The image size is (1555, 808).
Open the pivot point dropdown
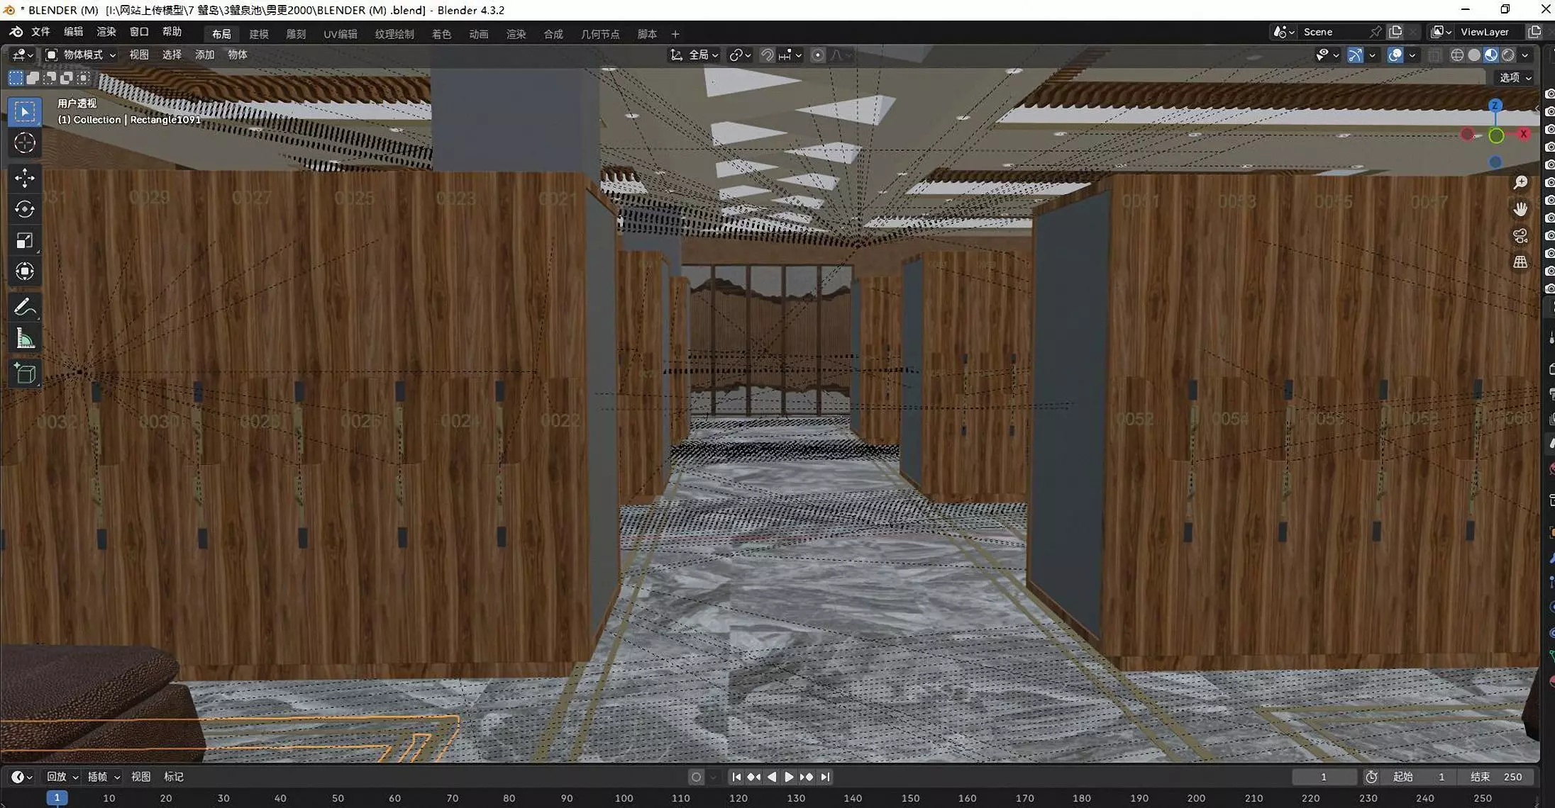click(x=740, y=55)
